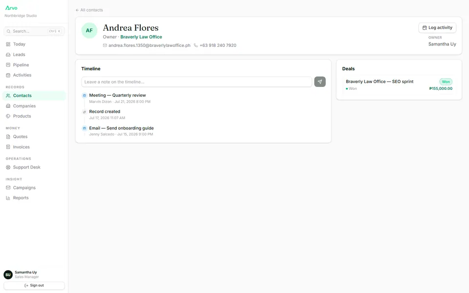Click the deal amount ₱155,000.00
The image size is (469, 293).
(x=441, y=88)
